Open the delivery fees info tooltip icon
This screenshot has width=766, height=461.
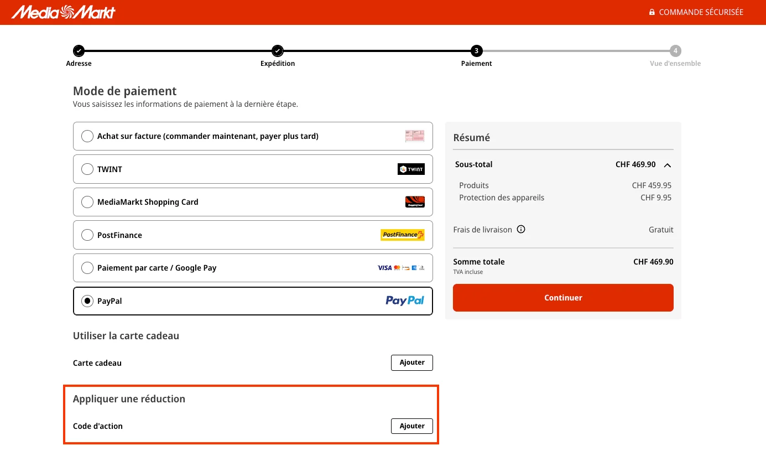coord(520,229)
